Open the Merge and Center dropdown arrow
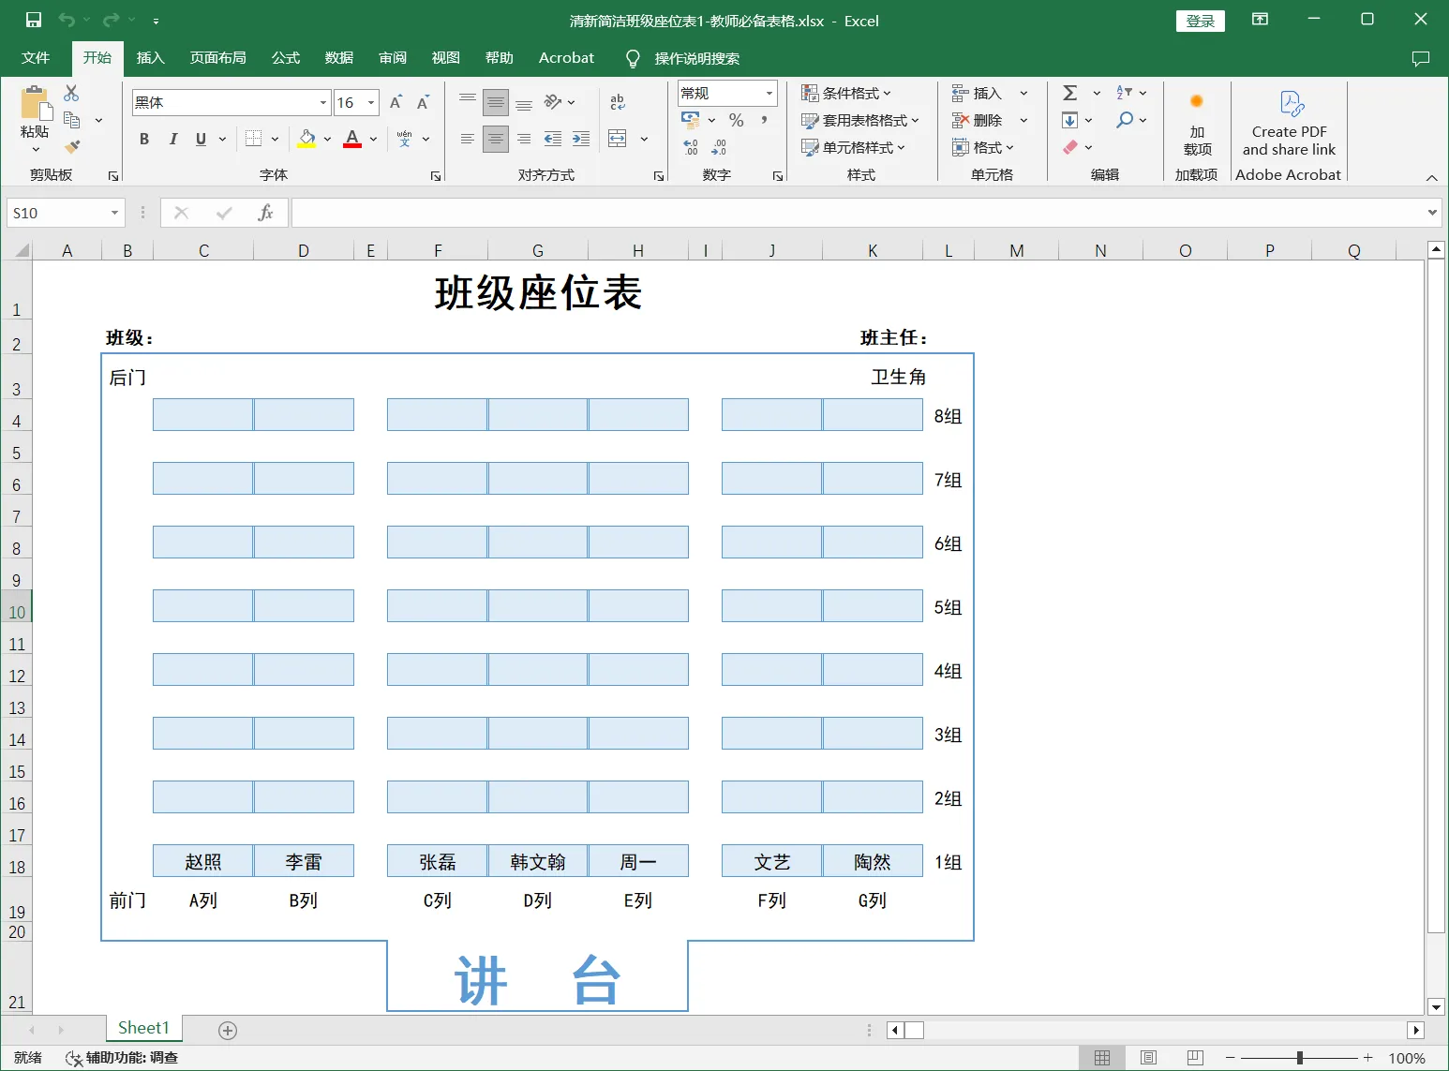Image resolution: width=1449 pixels, height=1071 pixels. click(644, 139)
